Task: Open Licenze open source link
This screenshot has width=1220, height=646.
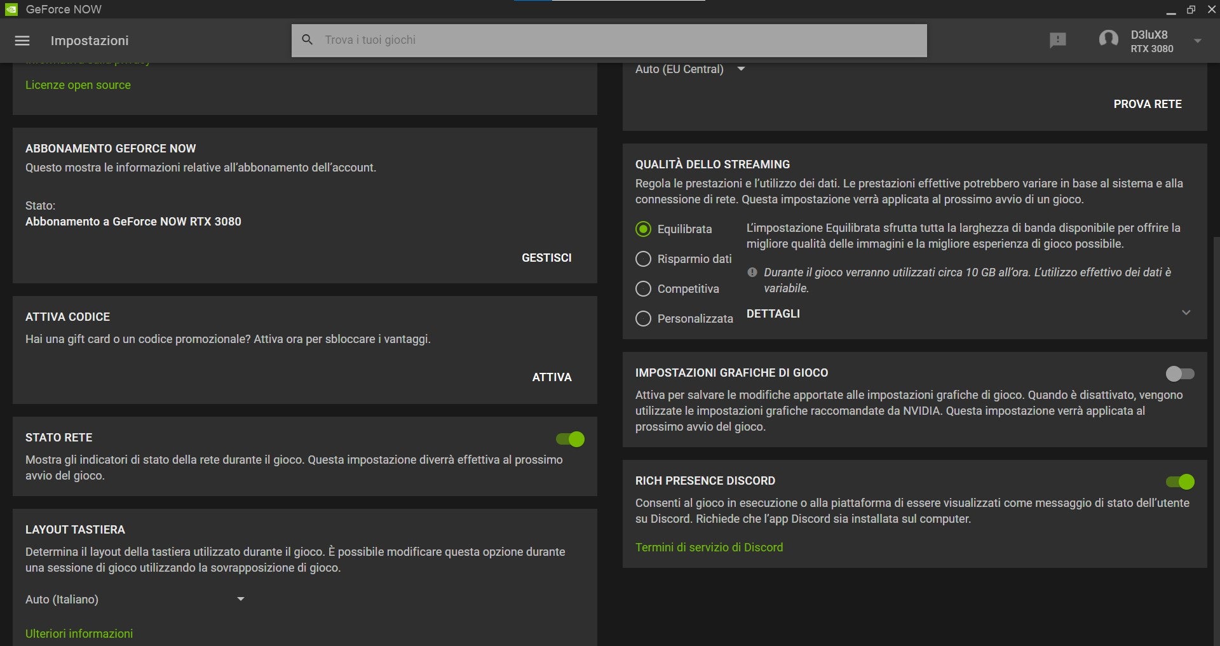Action: [78, 85]
